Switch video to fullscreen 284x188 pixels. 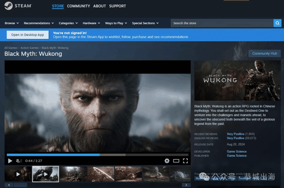[x=185, y=161]
